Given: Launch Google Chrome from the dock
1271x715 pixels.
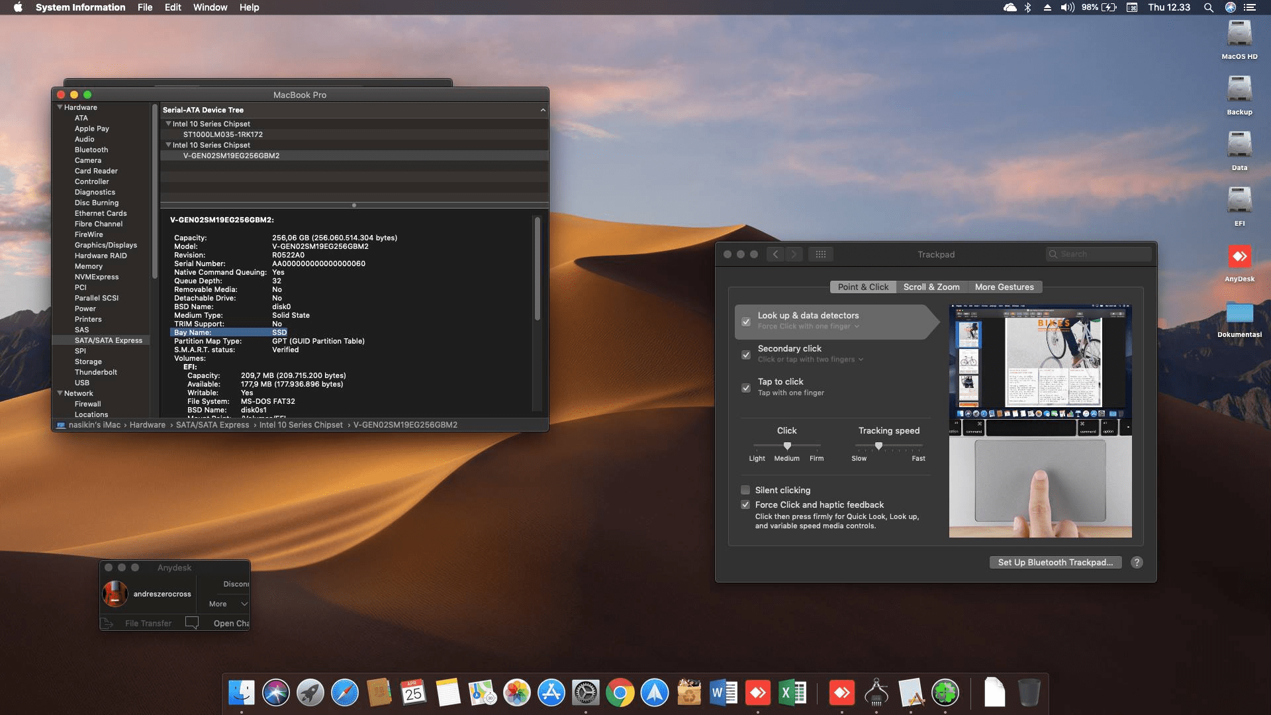Looking at the screenshot, I should point(620,693).
